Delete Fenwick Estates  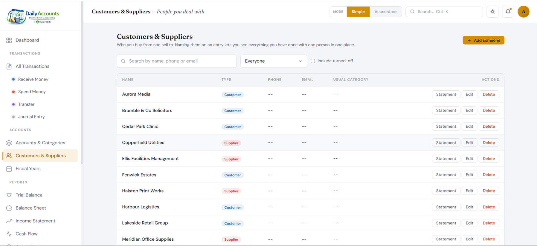pyautogui.click(x=489, y=175)
